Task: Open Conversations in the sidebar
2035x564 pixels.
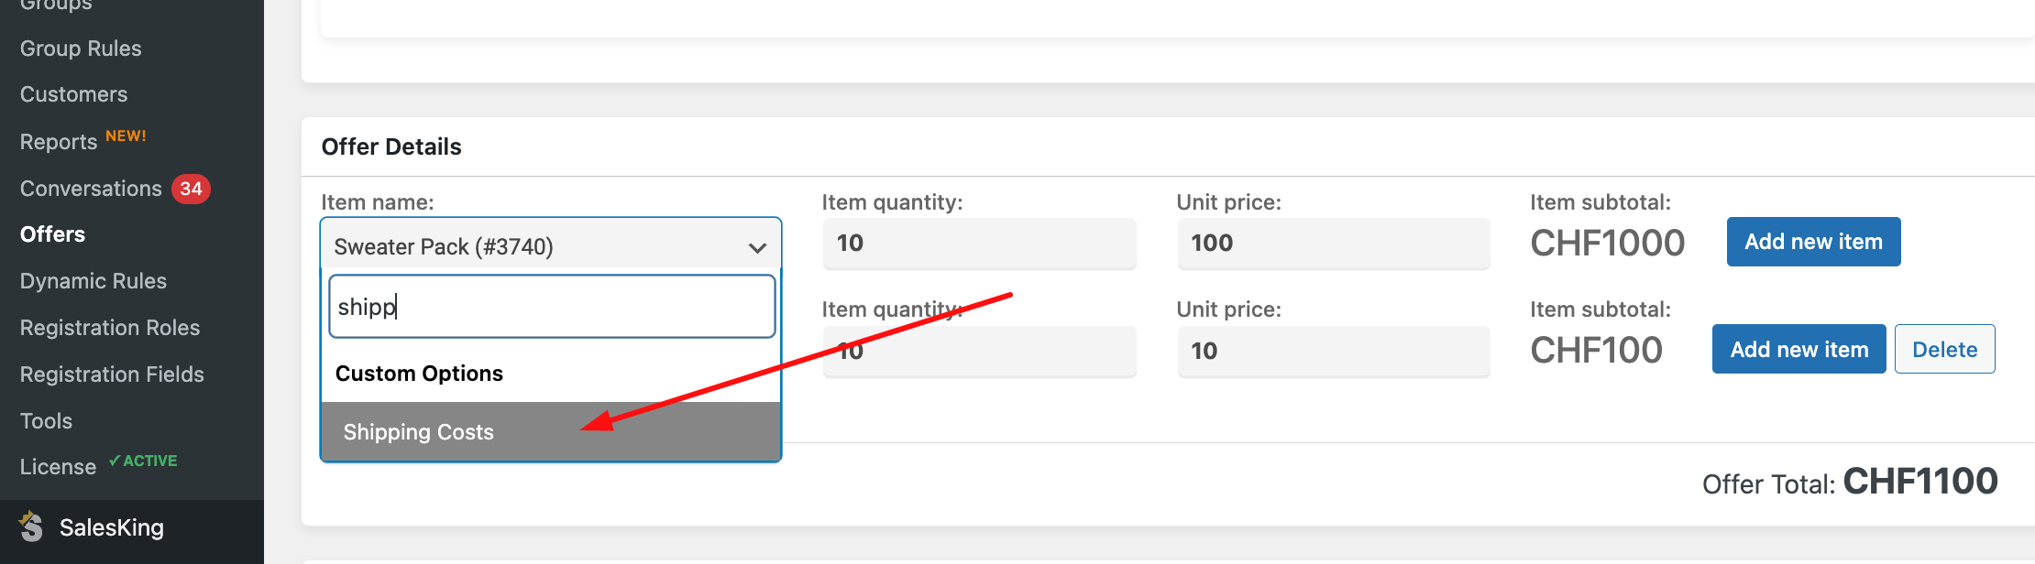Action: pyautogui.click(x=91, y=189)
